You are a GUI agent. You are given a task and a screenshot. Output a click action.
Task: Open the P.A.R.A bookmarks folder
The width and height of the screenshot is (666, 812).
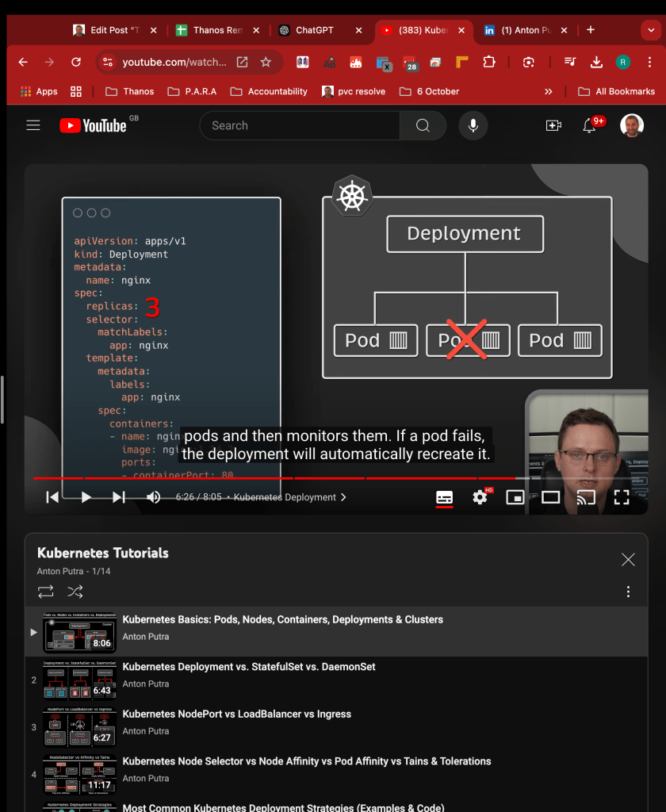[192, 92]
